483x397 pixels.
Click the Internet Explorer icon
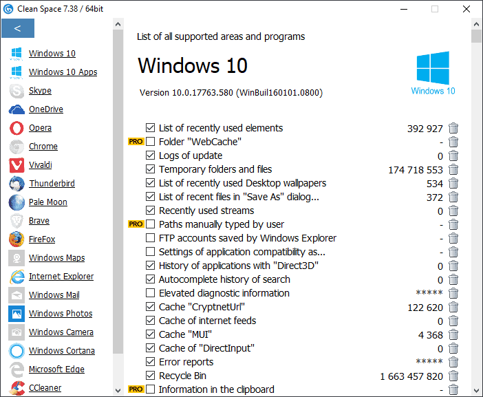tap(17, 277)
